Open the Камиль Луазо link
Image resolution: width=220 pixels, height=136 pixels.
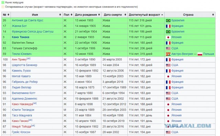[x=21, y=71]
